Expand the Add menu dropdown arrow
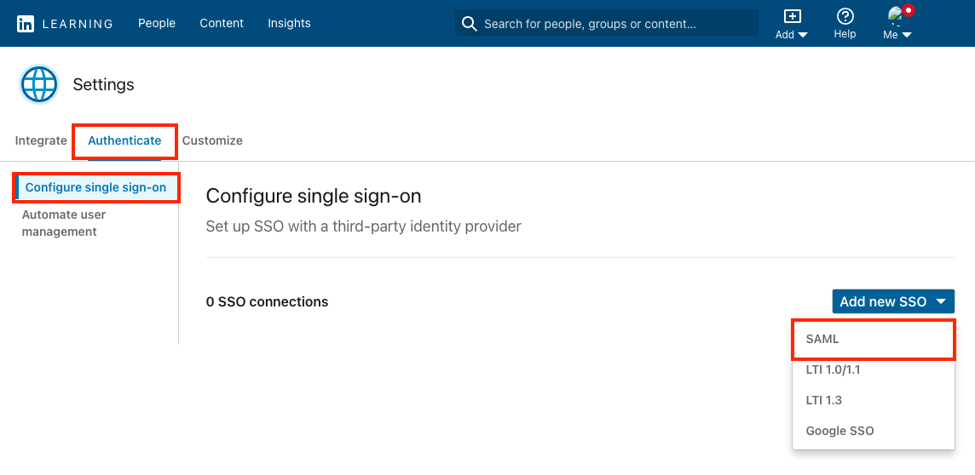This screenshot has height=475, width=975. coord(802,36)
